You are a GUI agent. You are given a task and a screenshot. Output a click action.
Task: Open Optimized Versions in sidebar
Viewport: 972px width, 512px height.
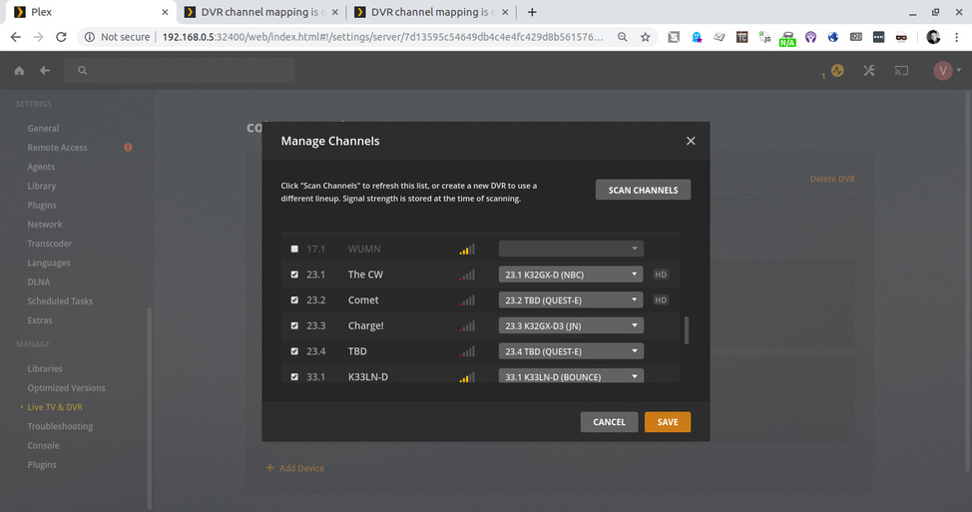(66, 388)
